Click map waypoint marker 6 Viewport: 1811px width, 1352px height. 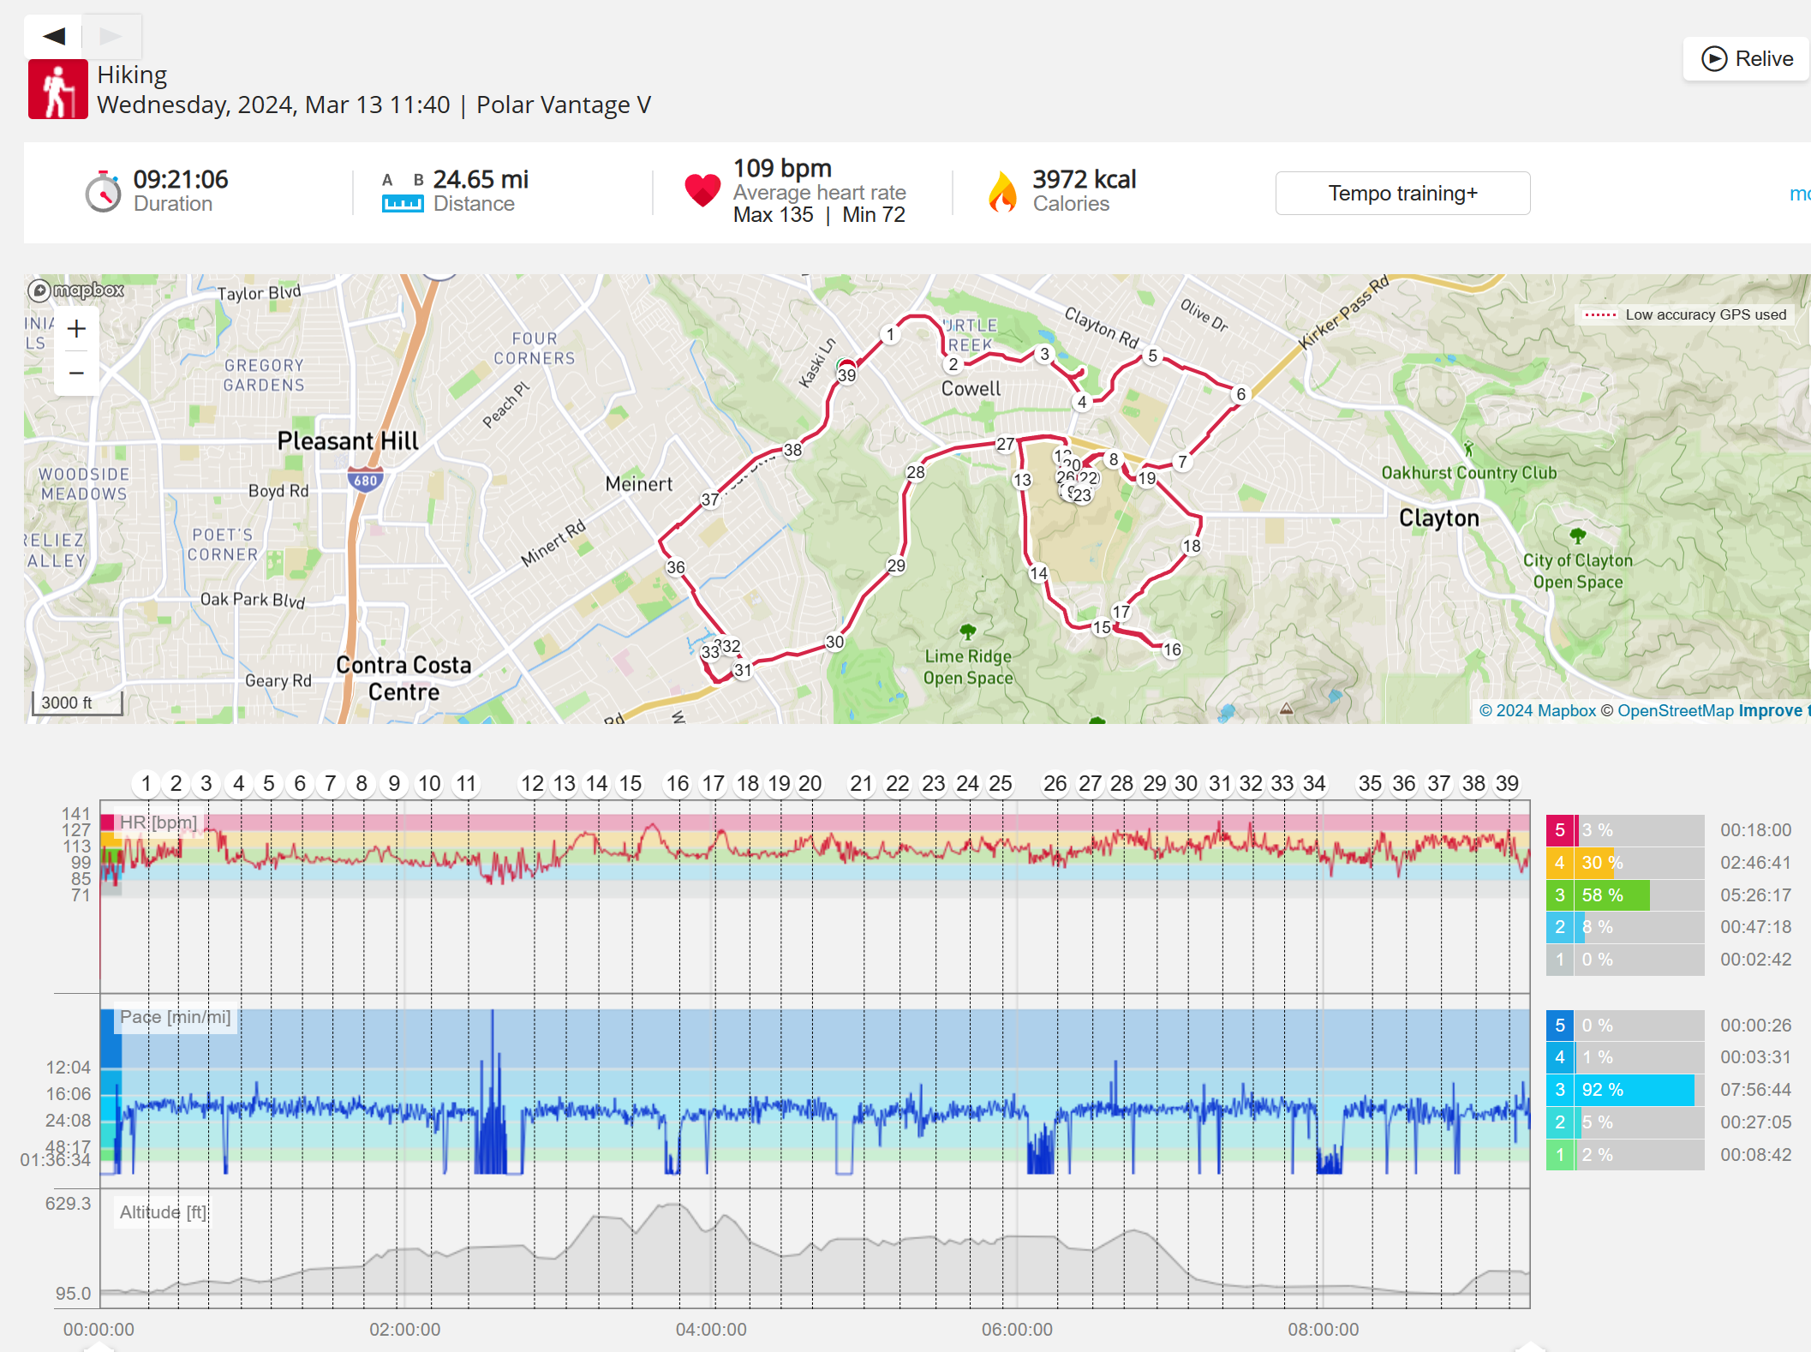(1240, 394)
